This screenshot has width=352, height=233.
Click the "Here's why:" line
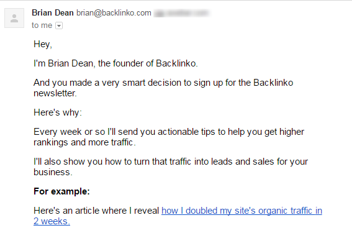point(58,112)
